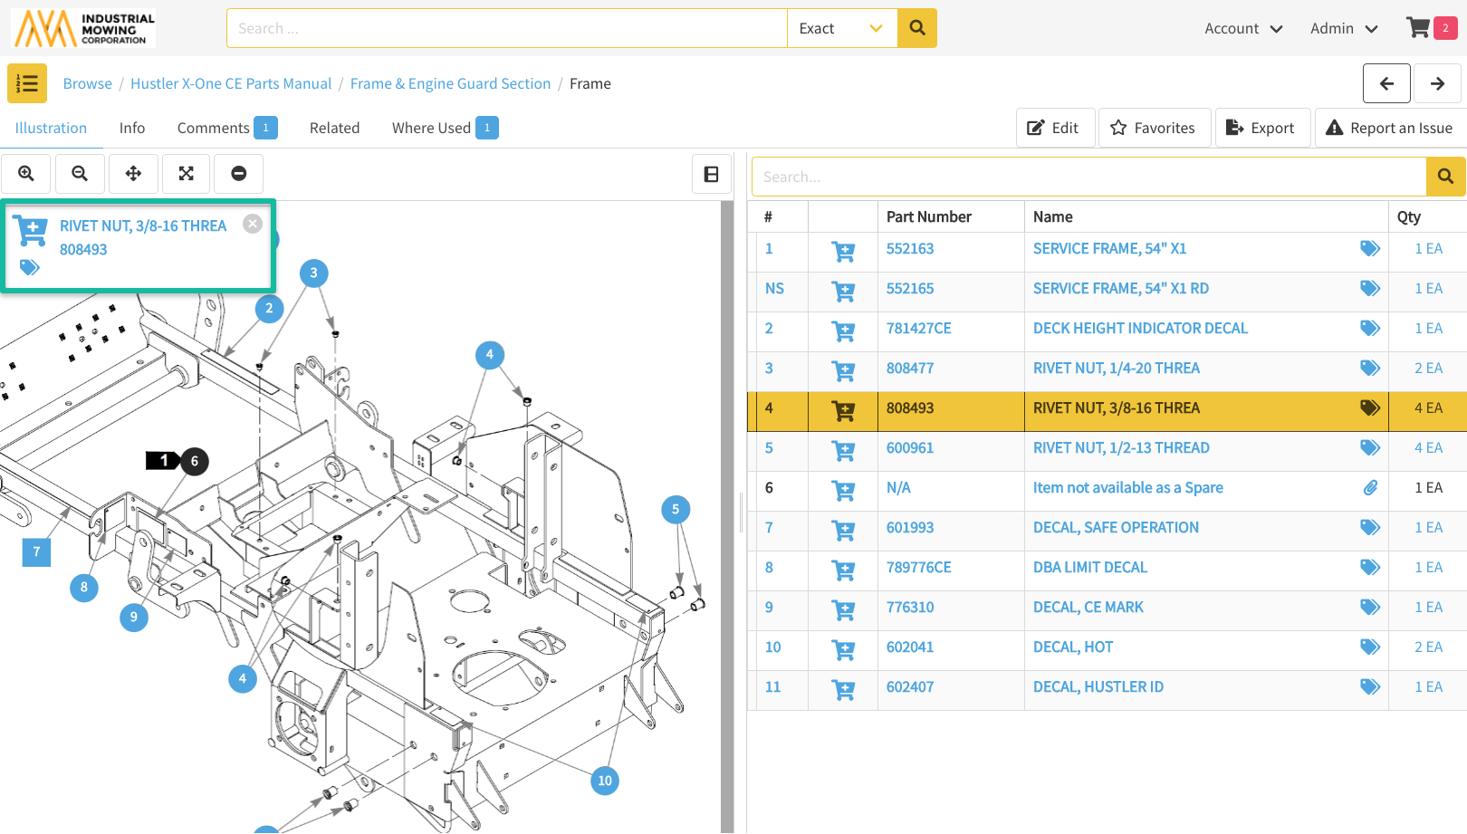1467x834 pixels.
Task: Add part 552163 to cart
Action: tap(843, 250)
